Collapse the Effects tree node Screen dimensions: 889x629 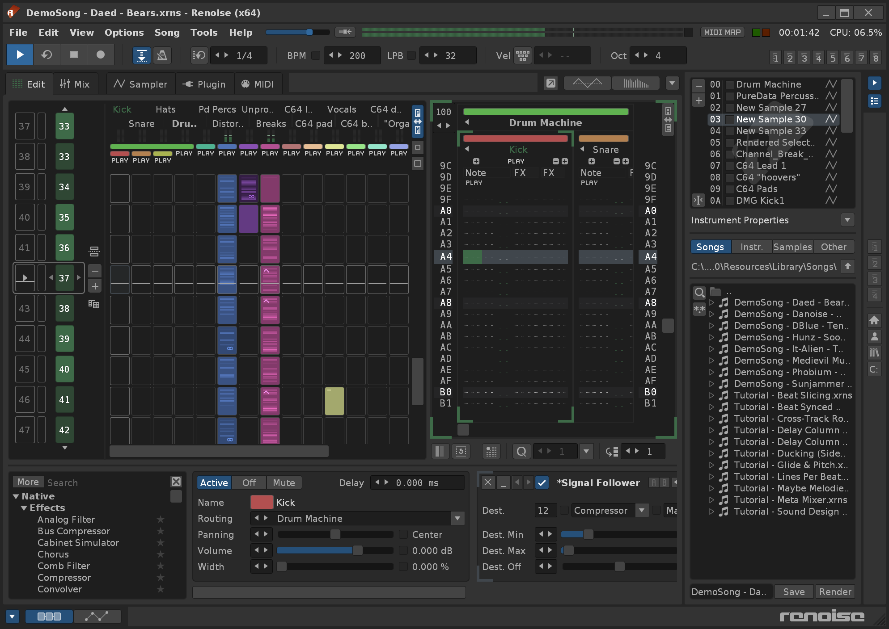tap(24, 508)
